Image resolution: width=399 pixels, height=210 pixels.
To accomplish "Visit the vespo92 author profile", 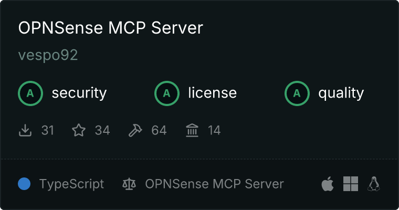I will point(48,55).
